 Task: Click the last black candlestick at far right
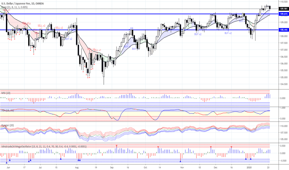click(269, 7)
